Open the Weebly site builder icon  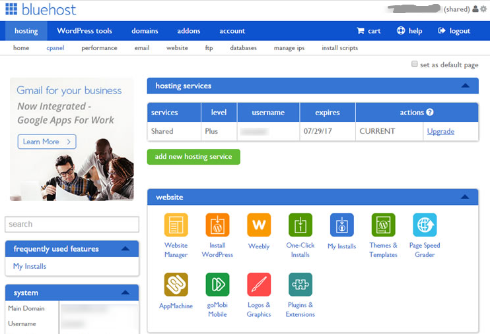(x=259, y=225)
